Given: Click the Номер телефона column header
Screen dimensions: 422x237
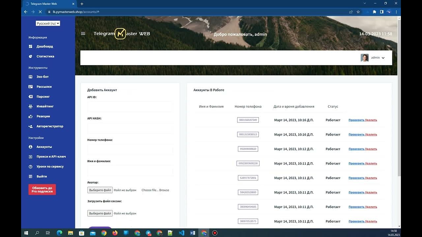Looking at the screenshot, I should coord(248,106).
